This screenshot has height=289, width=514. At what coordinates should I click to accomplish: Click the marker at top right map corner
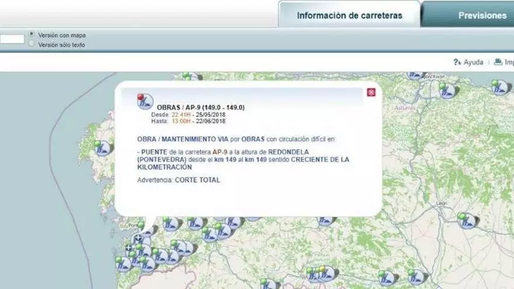[x=500, y=87]
